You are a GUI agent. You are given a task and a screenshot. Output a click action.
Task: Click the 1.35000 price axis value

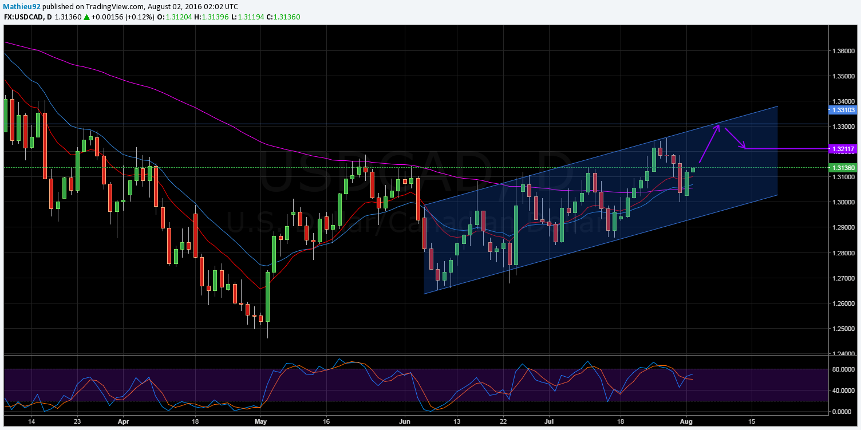[844, 76]
